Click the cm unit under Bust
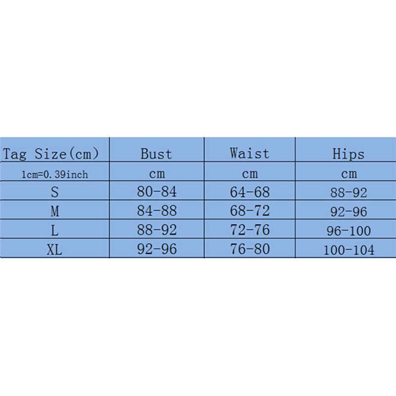Screen dimensions: 396x396 click(x=156, y=174)
